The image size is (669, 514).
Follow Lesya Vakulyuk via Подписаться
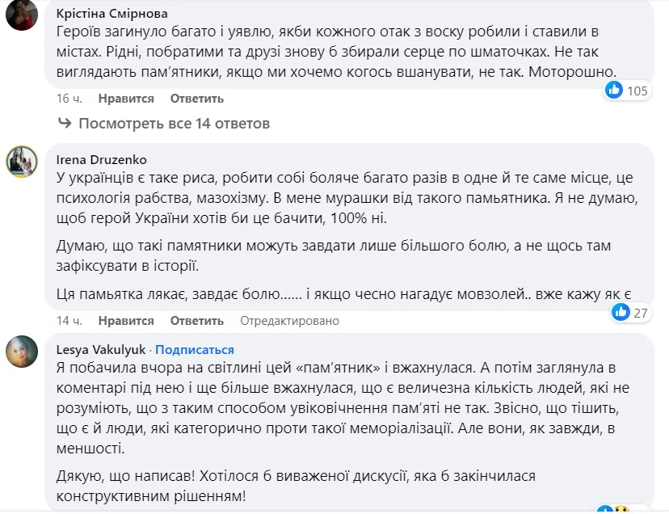(x=195, y=350)
